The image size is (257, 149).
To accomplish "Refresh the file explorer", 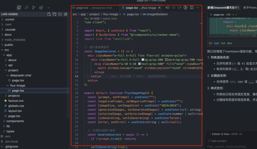I will (60, 14).
